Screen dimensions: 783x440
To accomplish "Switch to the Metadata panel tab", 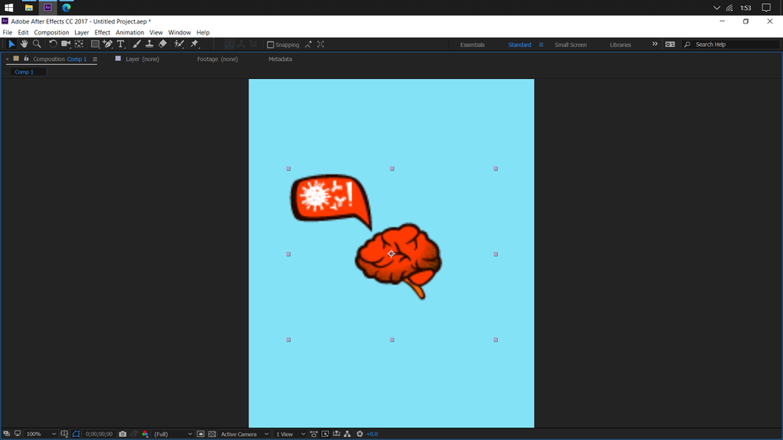I will pos(280,59).
